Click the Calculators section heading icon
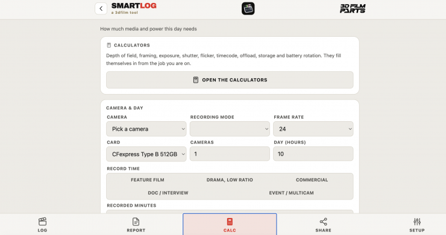The height and width of the screenshot is (235, 446). pos(108,45)
